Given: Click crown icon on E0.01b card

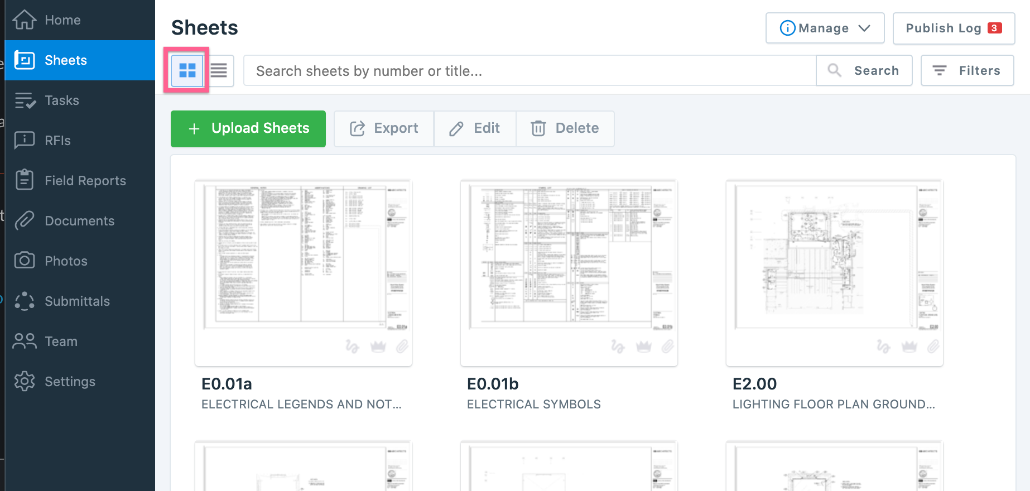Looking at the screenshot, I should click(643, 346).
